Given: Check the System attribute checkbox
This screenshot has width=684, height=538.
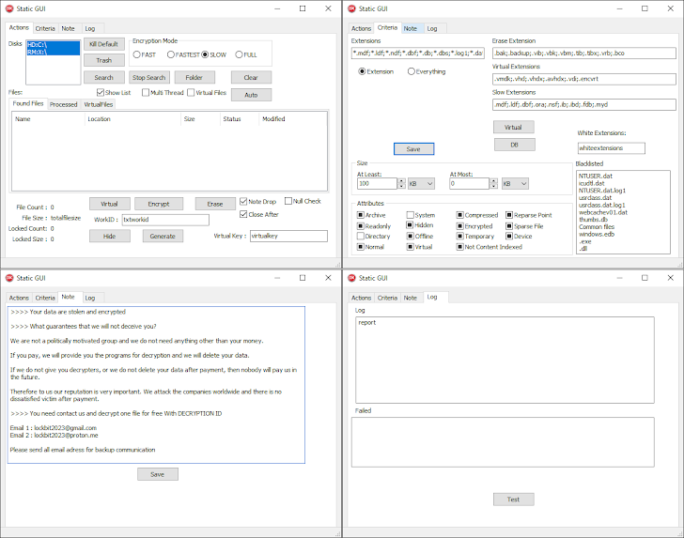Looking at the screenshot, I should point(410,215).
